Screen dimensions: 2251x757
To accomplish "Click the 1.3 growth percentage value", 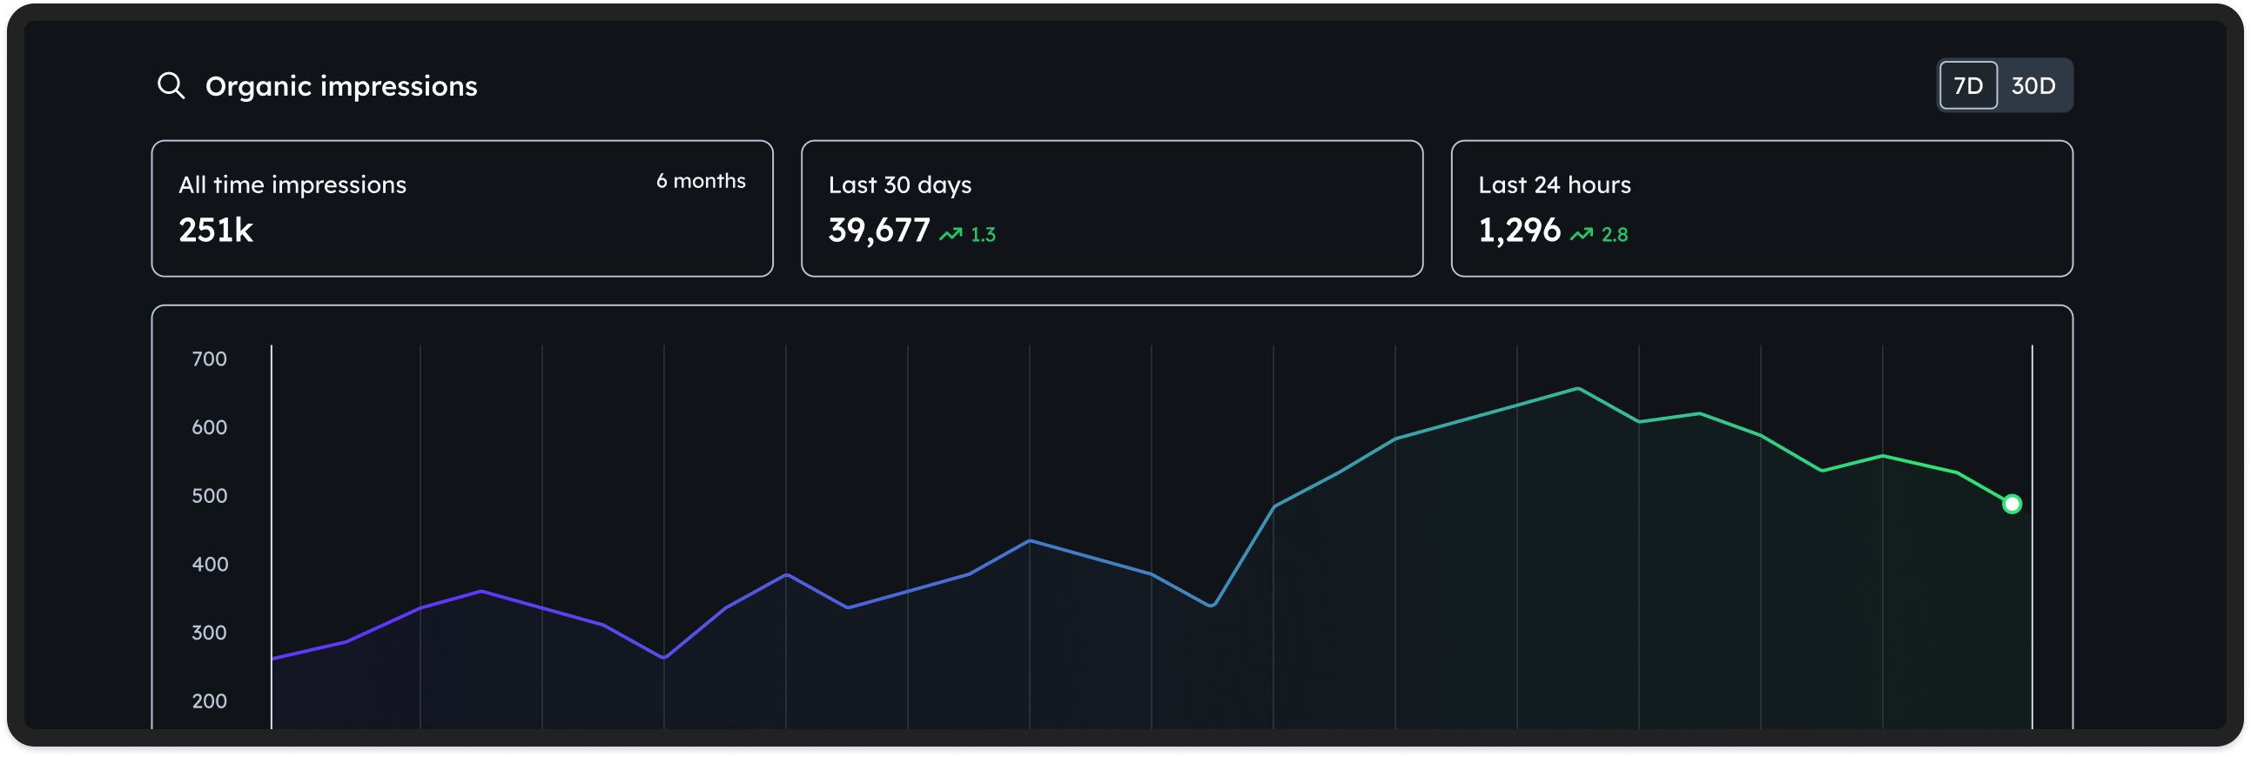I will click(x=983, y=235).
